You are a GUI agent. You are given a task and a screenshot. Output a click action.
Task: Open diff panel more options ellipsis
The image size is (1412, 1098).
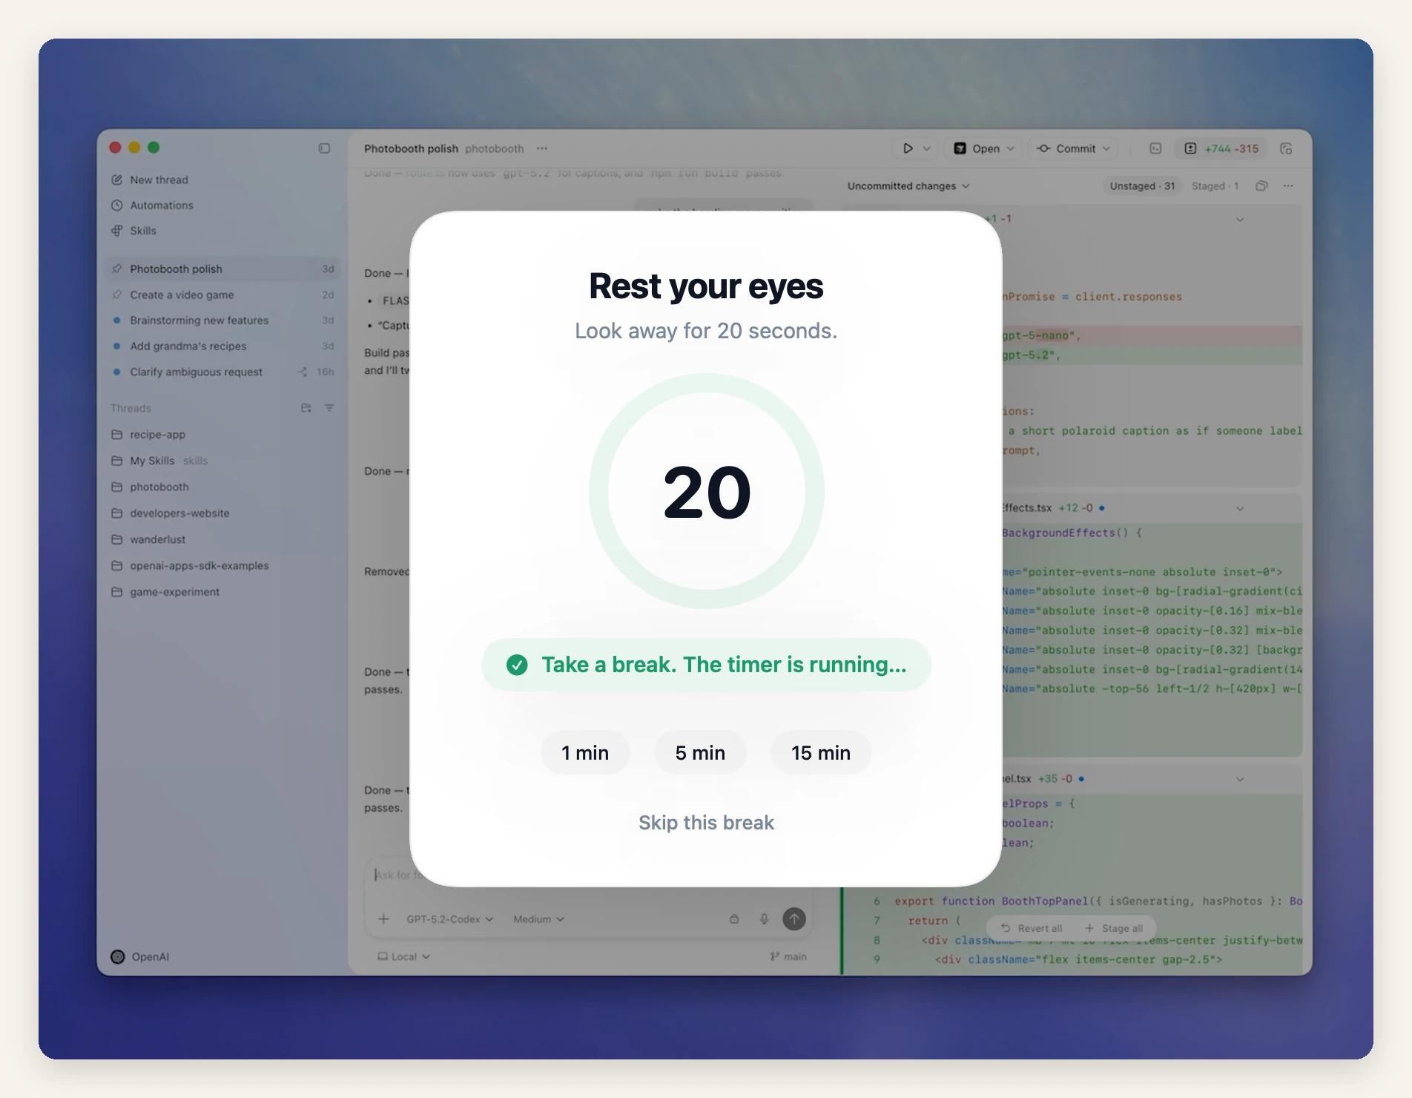pos(1288,186)
